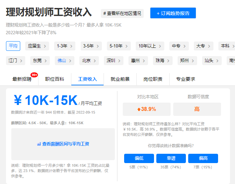Click the 99+ notification badge
The height and width of the screenshot is (184, 235).
coord(34,75)
